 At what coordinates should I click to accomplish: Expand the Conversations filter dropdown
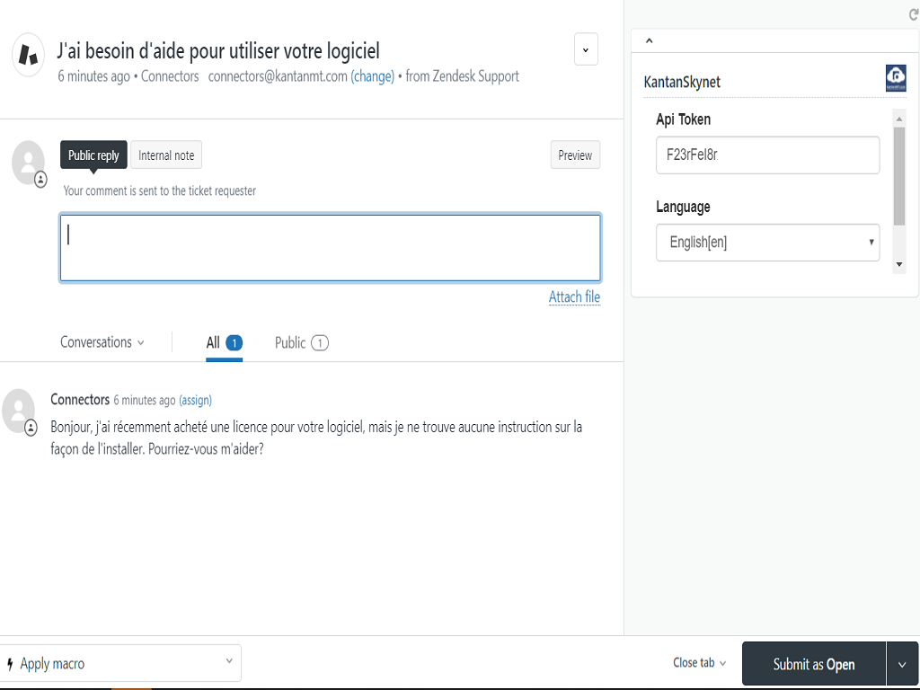[102, 342]
